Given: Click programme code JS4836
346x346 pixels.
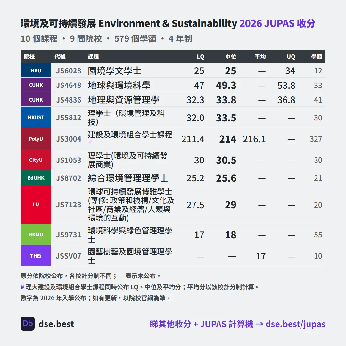Looking at the screenshot, I should (69, 100).
